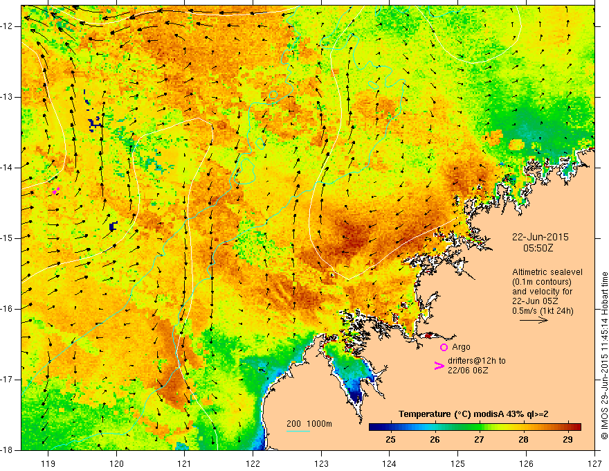Screen dimensions: 609x471
Task: Click the colorbar value 27
Action: [480, 440]
